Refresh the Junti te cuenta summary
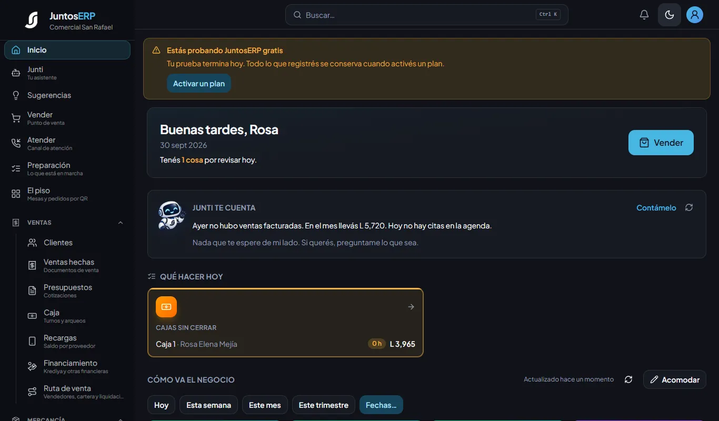Viewport: 719px width, 421px height. [x=689, y=207]
